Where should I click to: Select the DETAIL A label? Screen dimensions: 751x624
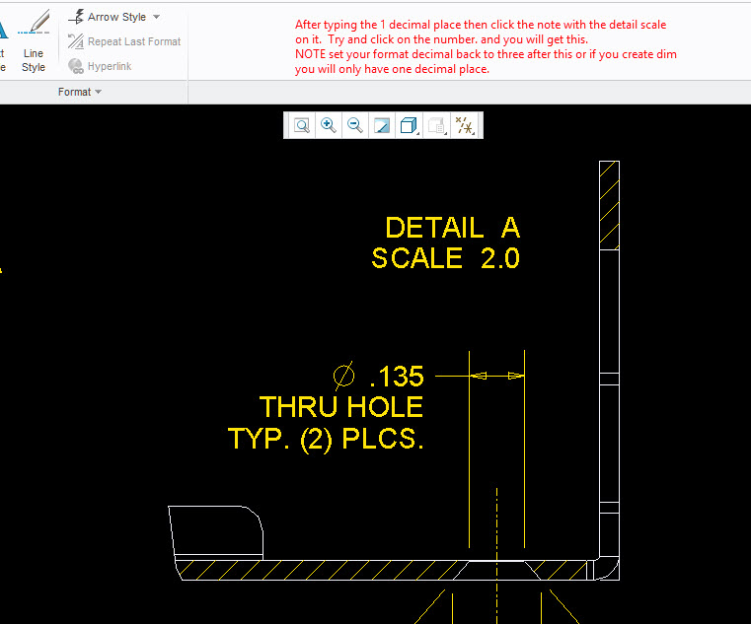point(453,228)
